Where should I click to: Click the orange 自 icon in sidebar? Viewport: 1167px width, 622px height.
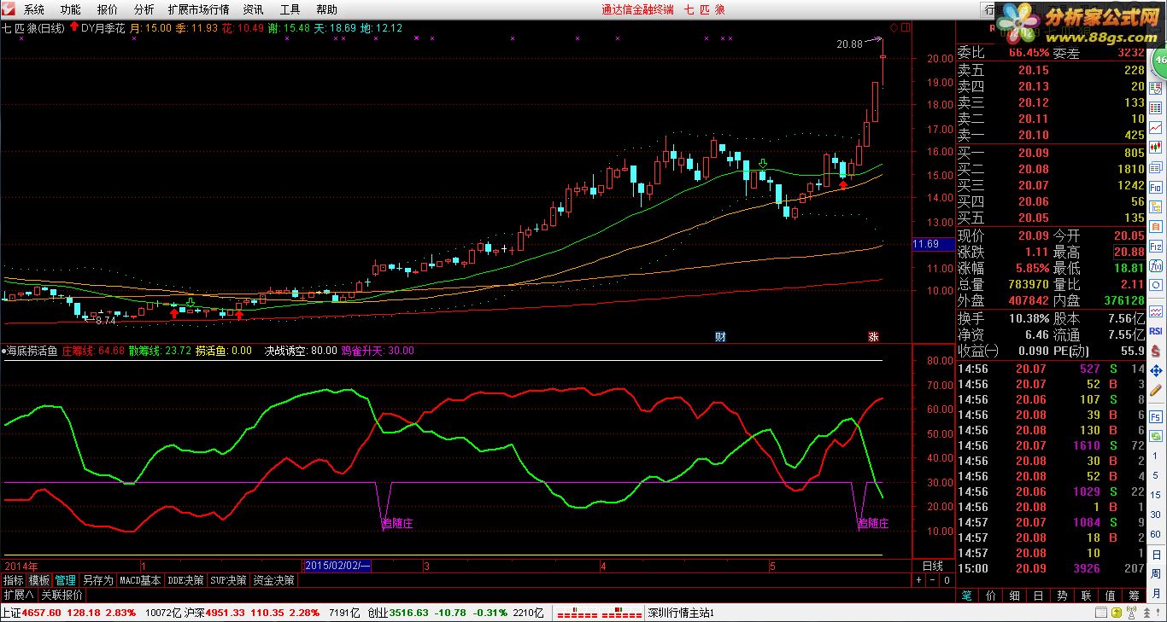(1156, 226)
